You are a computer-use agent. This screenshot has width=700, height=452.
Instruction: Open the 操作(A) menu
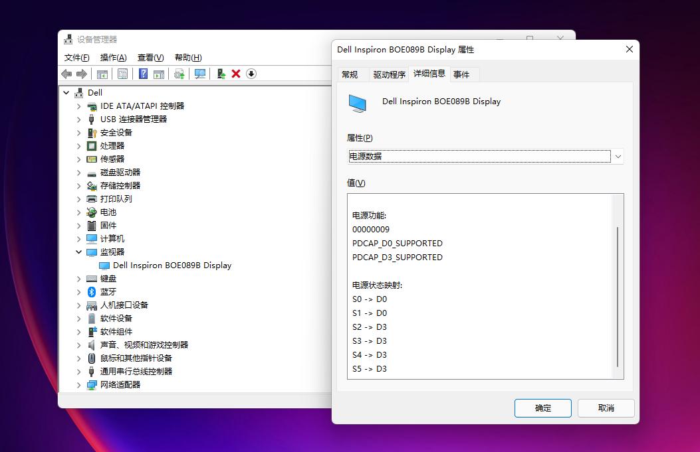pos(114,58)
